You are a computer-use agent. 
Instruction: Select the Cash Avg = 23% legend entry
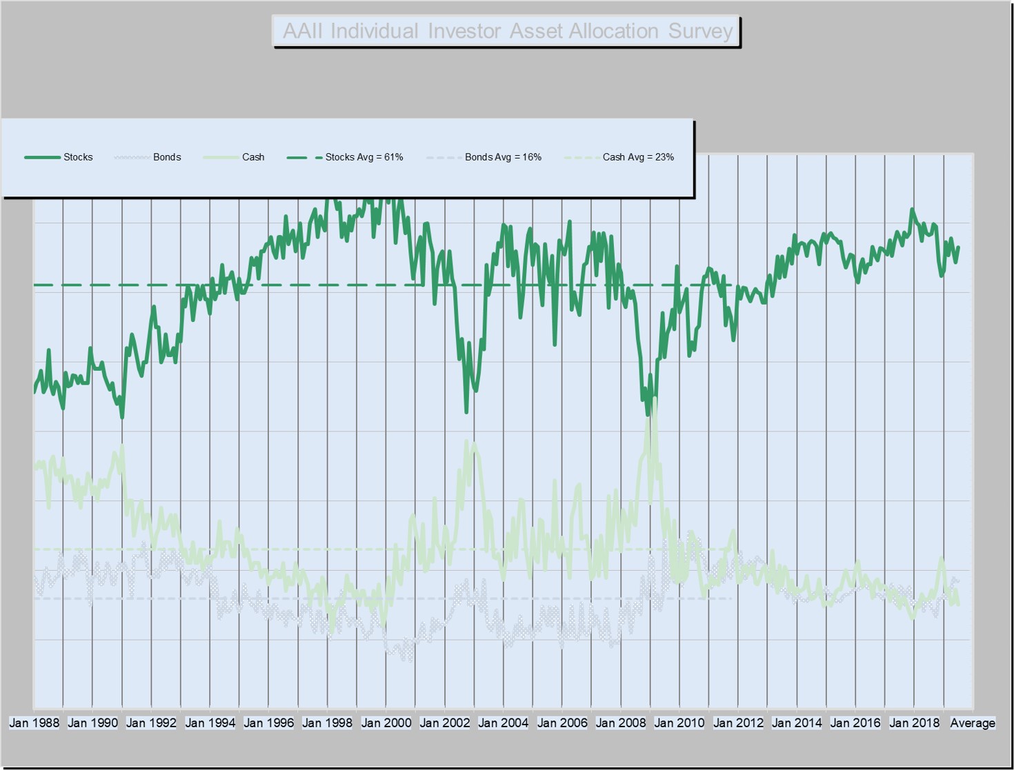tap(619, 157)
